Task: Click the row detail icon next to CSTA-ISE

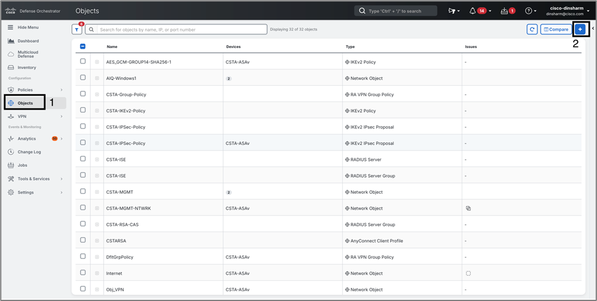Action: (97, 160)
